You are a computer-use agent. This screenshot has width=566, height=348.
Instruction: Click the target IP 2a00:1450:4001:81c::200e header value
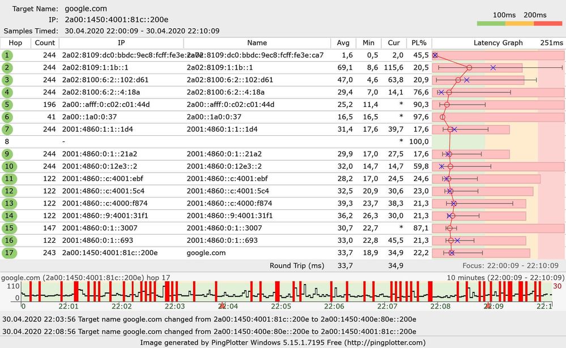117,20
